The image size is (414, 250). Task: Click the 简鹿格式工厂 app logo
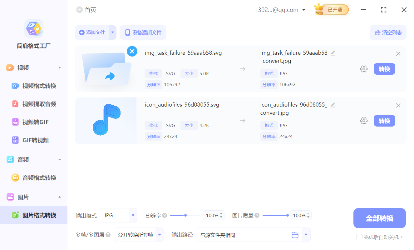coord(34,28)
